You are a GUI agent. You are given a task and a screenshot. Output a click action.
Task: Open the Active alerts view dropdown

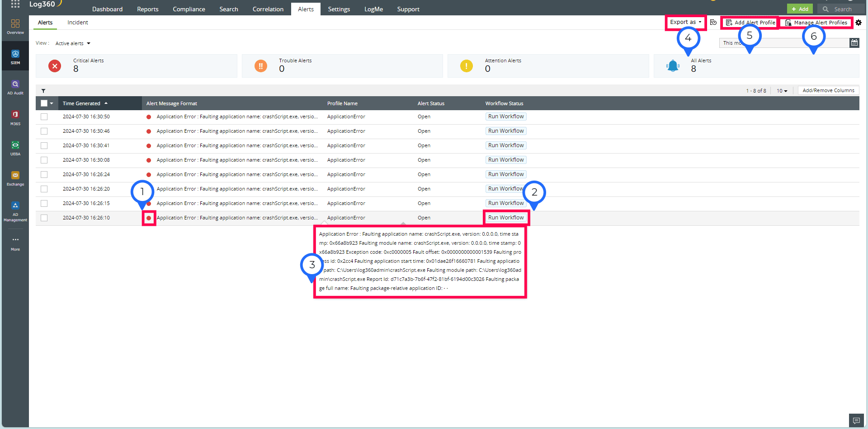(72, 43)
